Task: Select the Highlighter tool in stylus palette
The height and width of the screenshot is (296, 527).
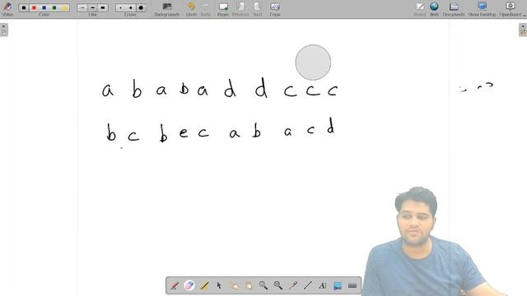Action: pos(204,285)
